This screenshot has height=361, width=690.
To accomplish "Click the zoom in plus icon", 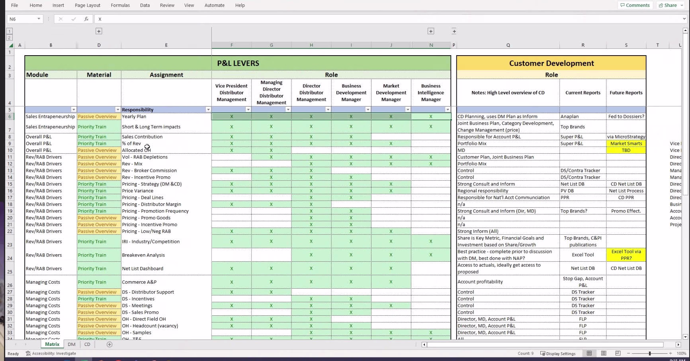I will coord(670,353).
